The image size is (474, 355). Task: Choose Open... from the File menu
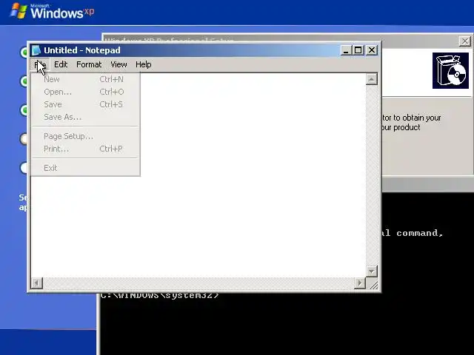pos(86,92)
